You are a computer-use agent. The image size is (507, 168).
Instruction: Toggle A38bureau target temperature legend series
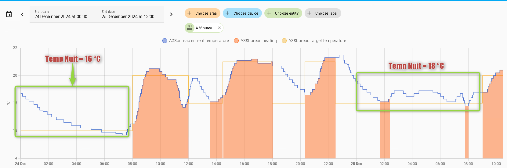317,41
